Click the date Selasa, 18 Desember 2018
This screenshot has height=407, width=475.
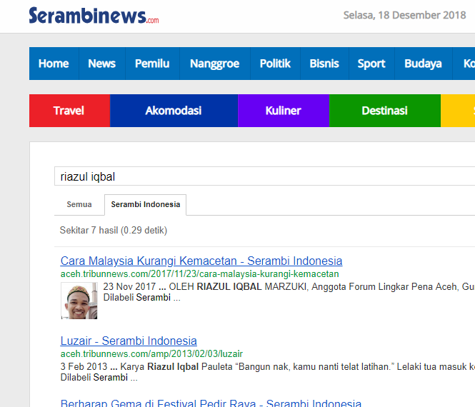point(404,15)
